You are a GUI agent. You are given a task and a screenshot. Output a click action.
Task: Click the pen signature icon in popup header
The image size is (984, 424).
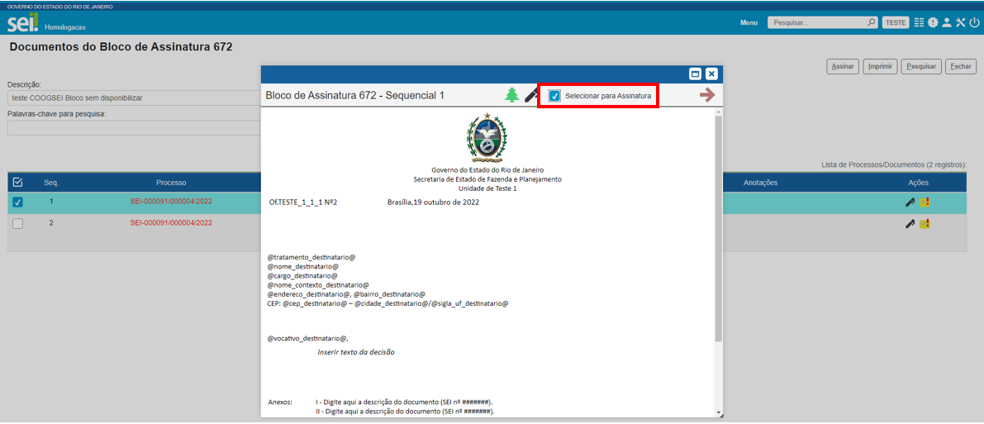[531, 96]
